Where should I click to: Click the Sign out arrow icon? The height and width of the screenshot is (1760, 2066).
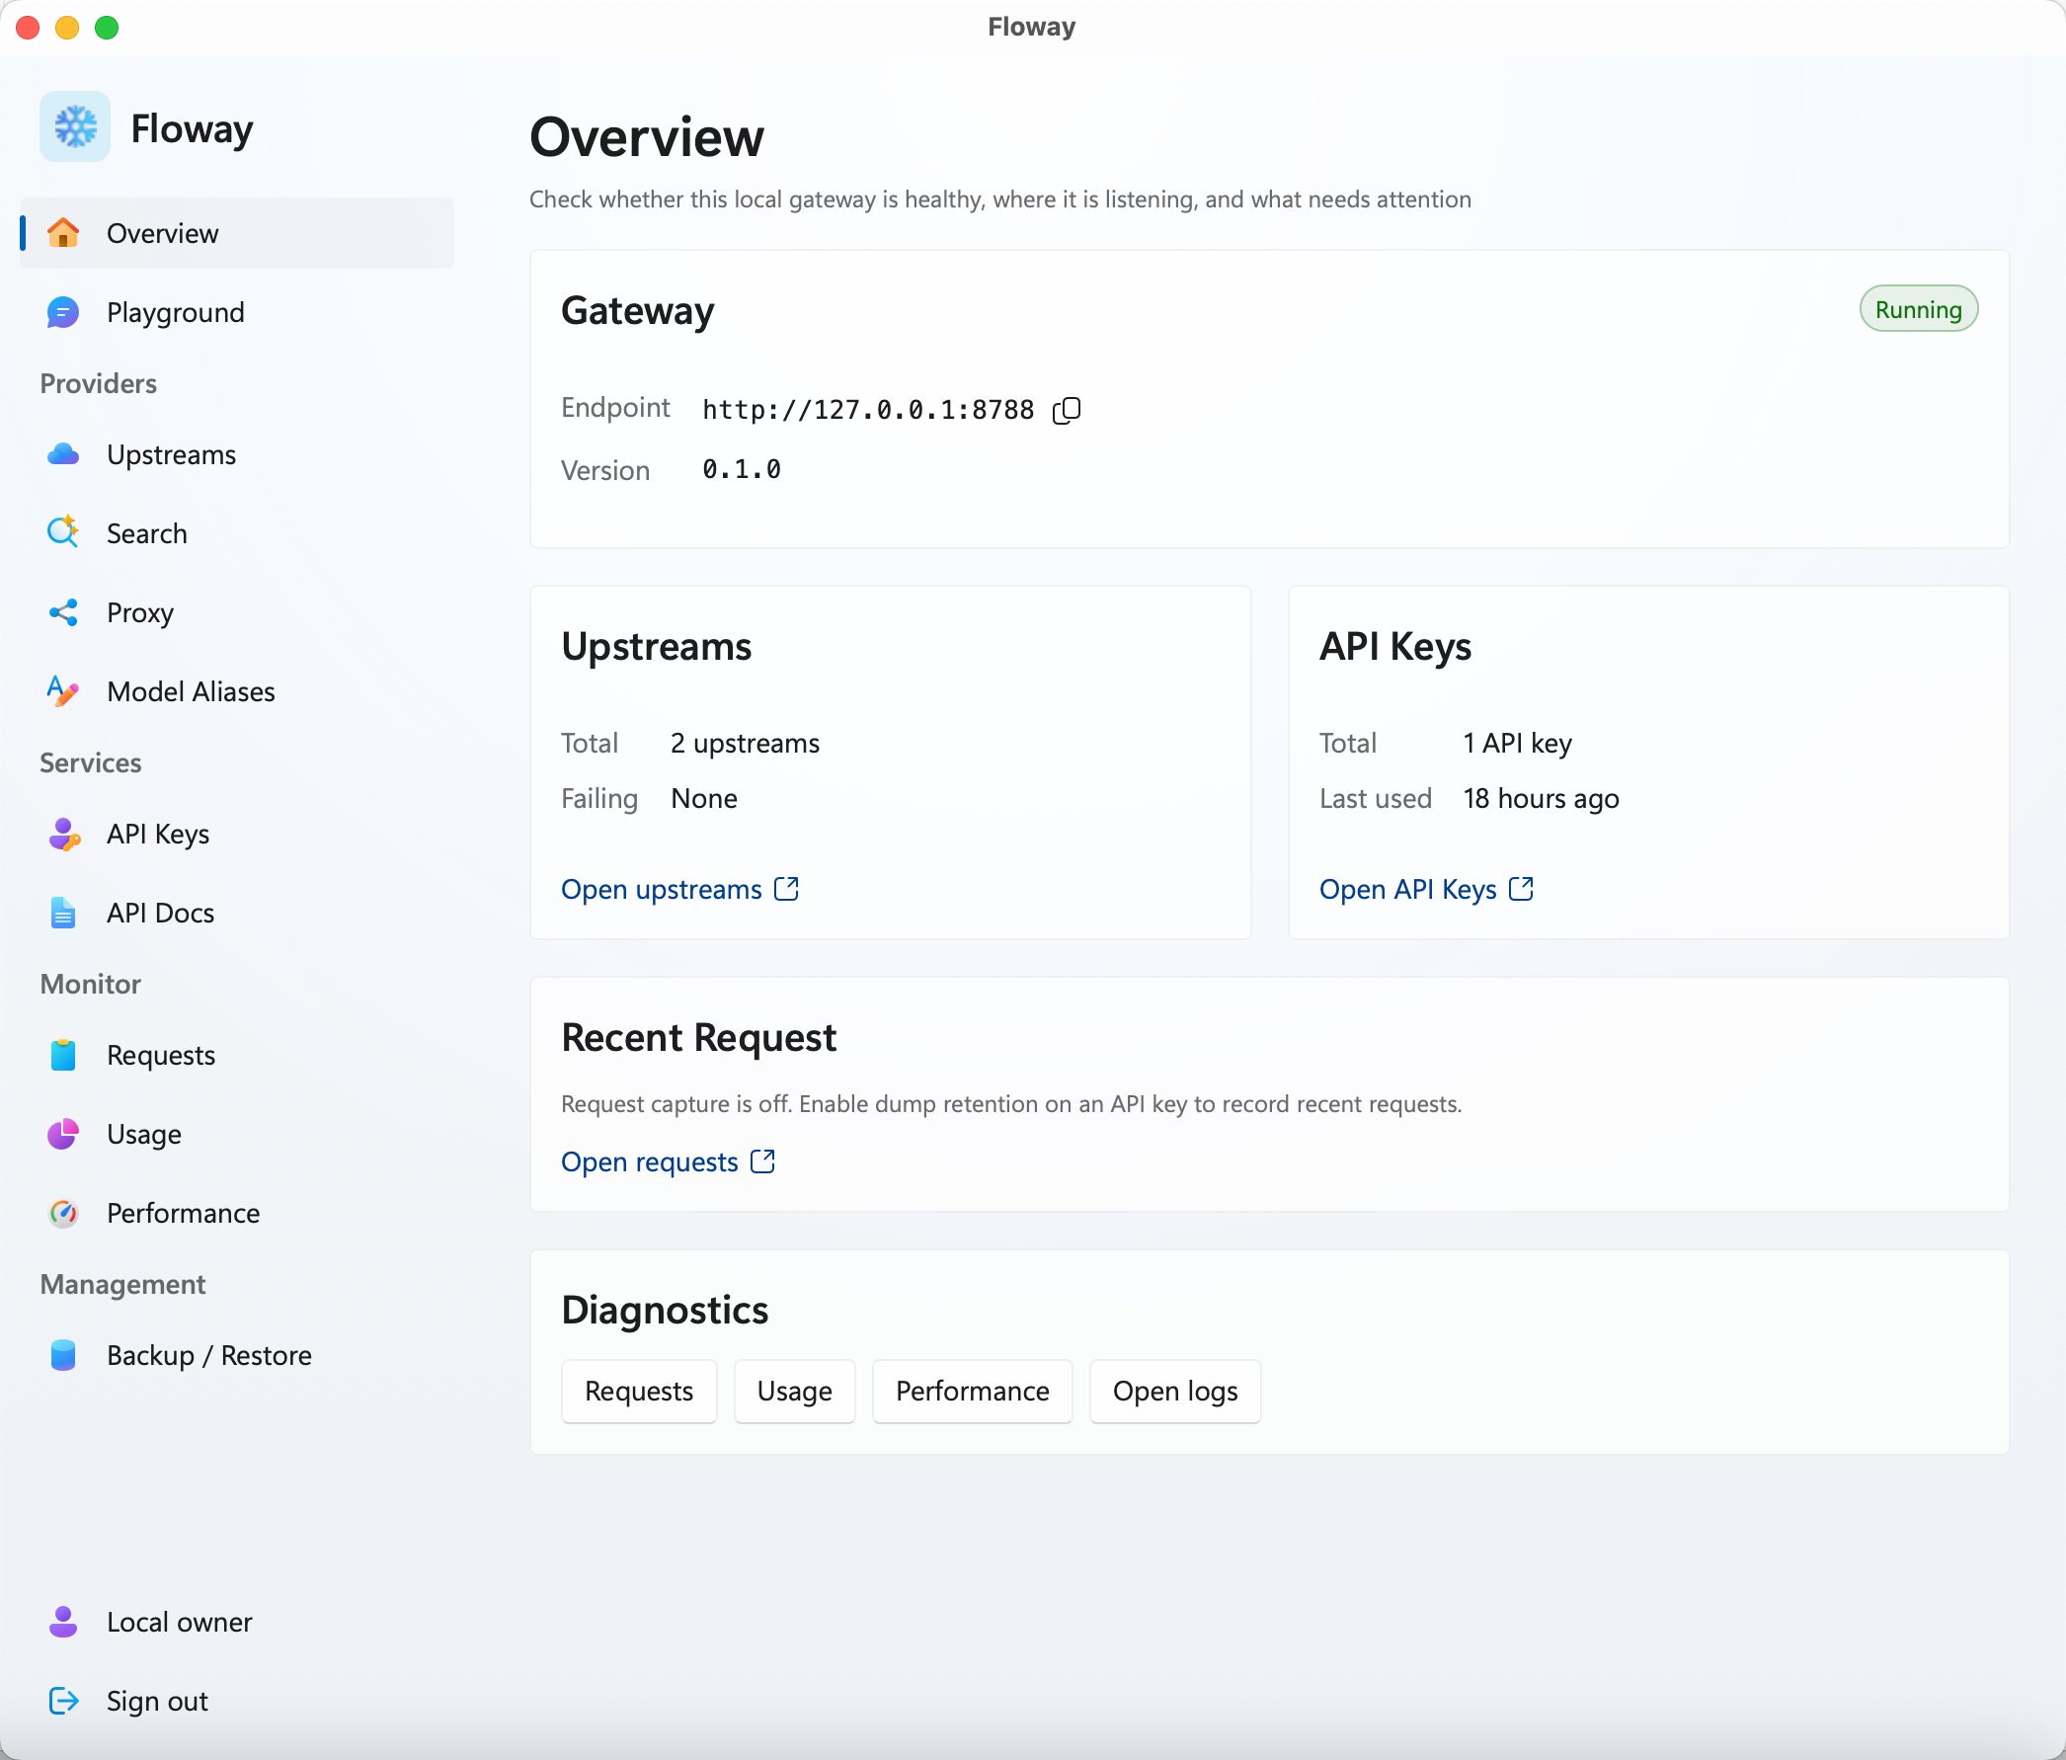coord(63,1700)
